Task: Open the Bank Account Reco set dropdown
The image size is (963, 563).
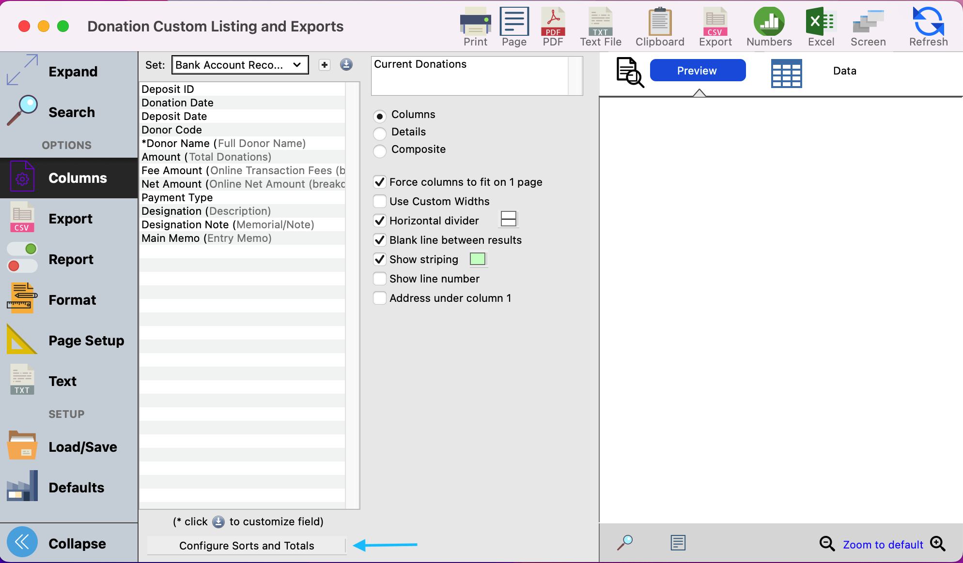Action: coord(240,65)
